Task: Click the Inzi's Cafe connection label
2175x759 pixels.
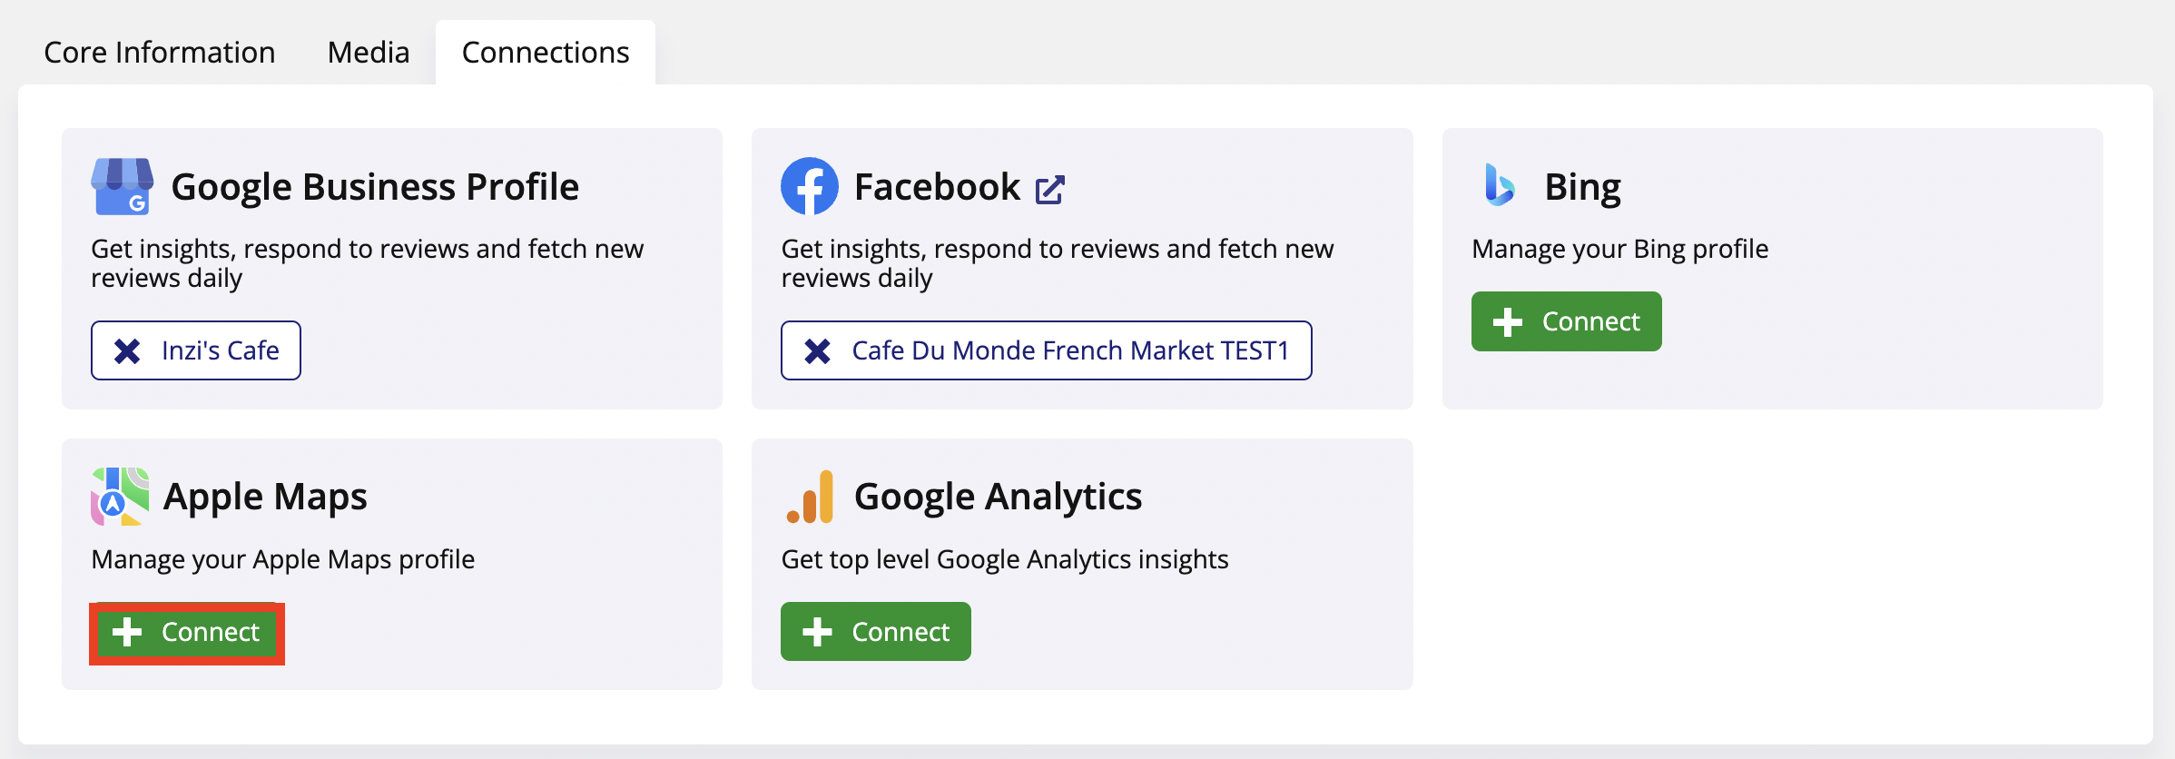Action: [x=221, y=350]
